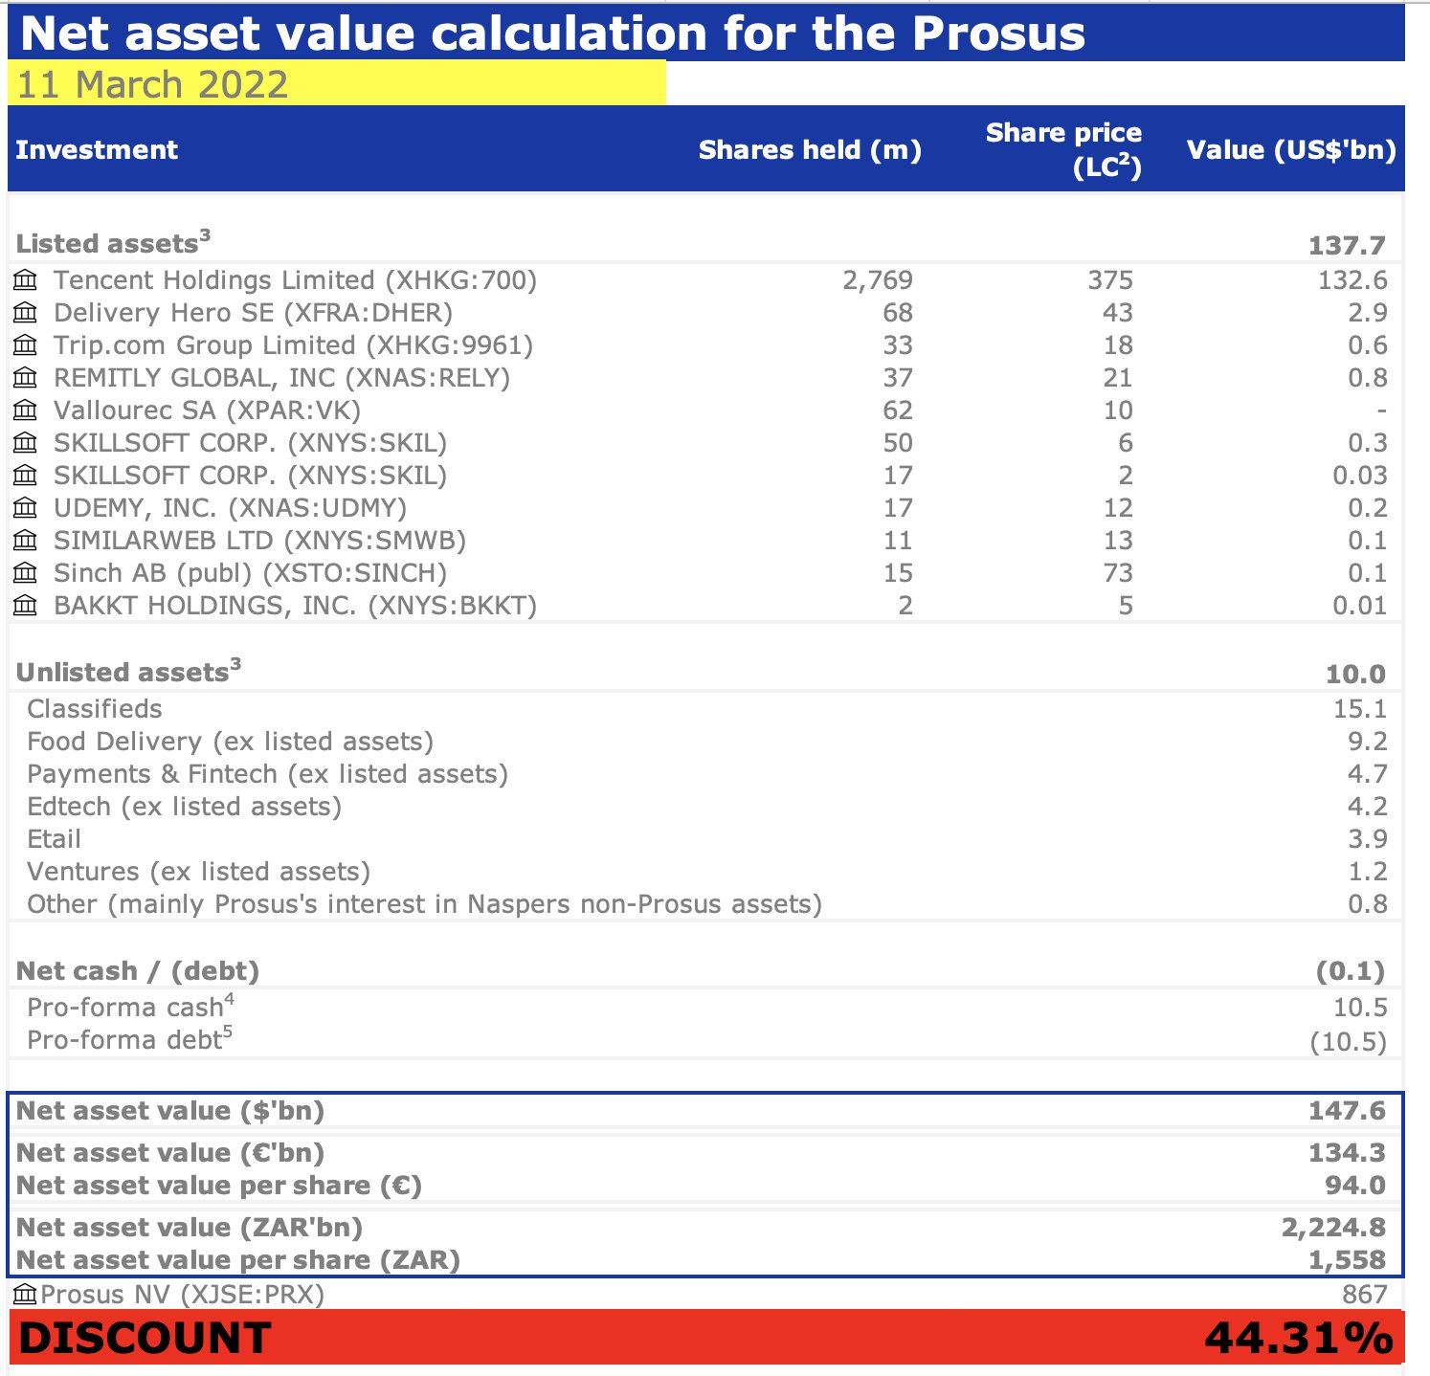Click the 'Value (US$'bn)' column header
The height and width of the screenshot is (1376, 1430).
coord(1291,150)
